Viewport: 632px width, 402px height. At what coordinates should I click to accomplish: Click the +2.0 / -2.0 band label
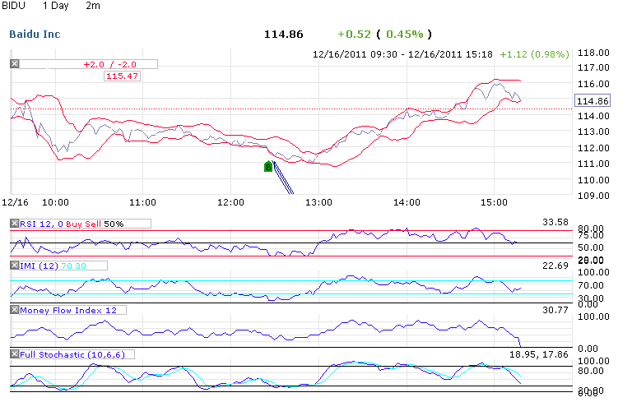109,64
